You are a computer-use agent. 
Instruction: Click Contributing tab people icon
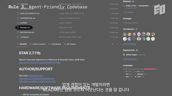pyautogui.click(x=49, y=44)
